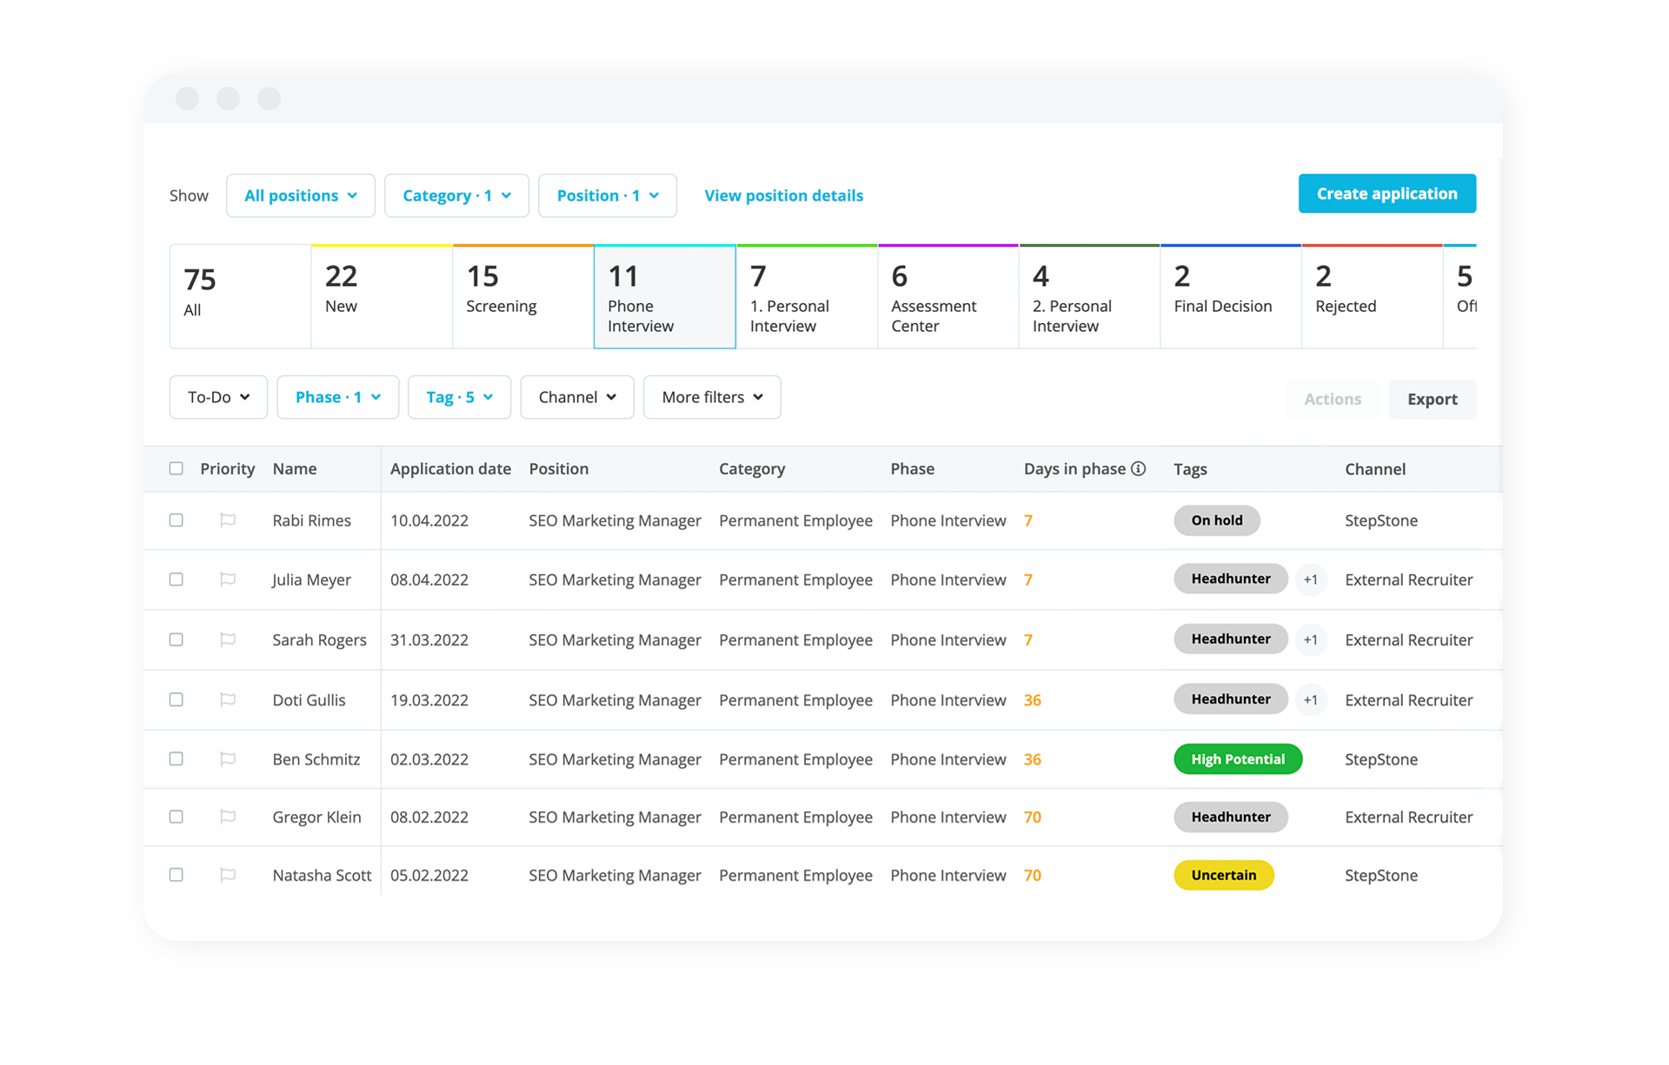Switch to the Screening phase tab
Viewport: 1669px width, 1065px height.
[522, 297]
